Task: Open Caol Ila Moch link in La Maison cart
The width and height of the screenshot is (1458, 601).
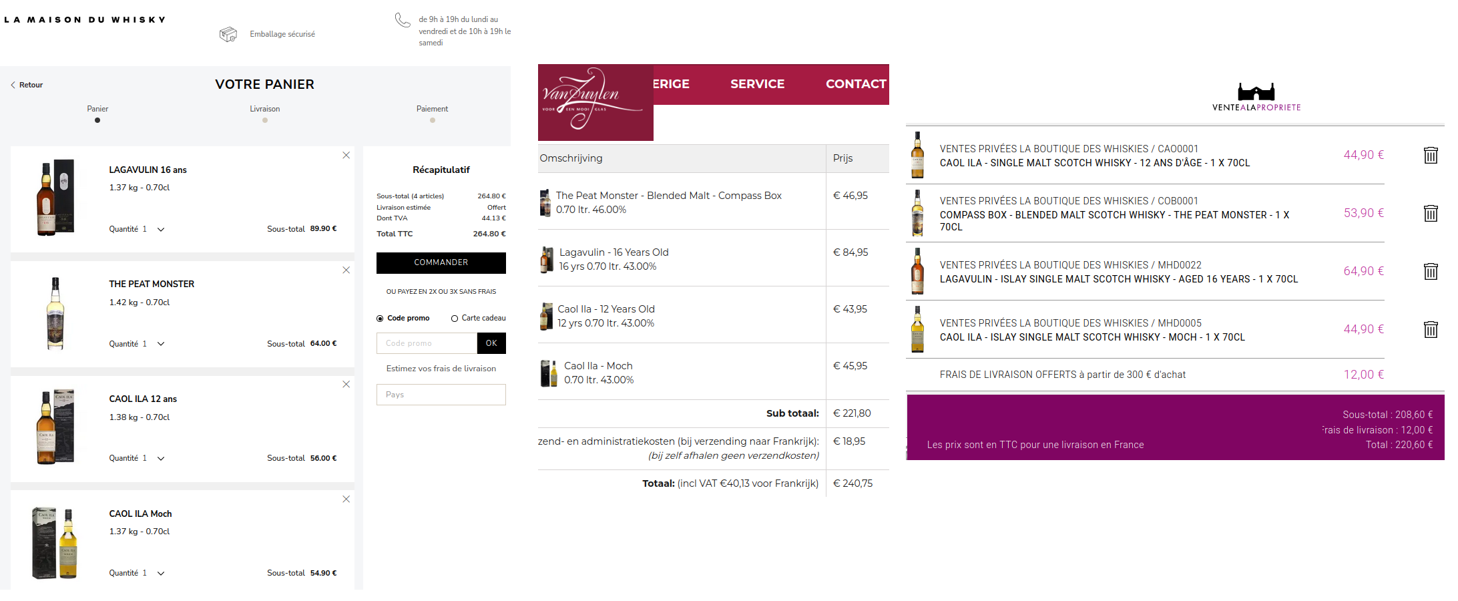Action: click(x=140, y=514)
